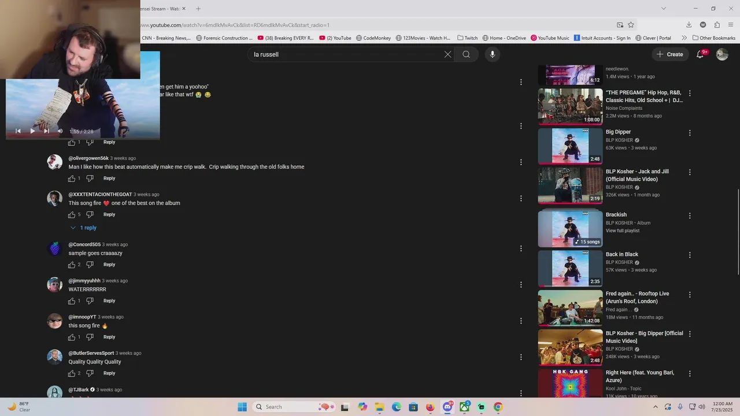740x416 pixels.
Task: Expand the '1 reply' thread
Action: tap(83, 228)
